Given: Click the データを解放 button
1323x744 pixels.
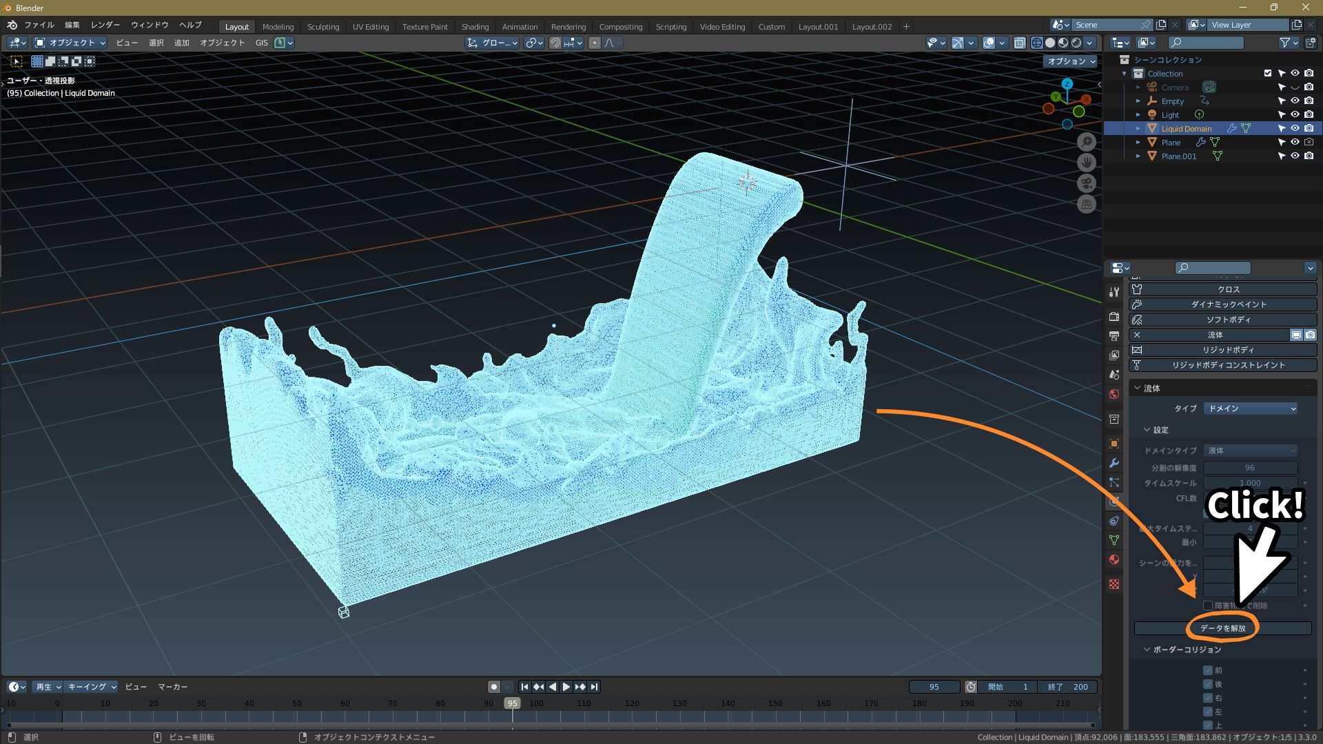Looking at the screenshot, I should point(1222,628).
